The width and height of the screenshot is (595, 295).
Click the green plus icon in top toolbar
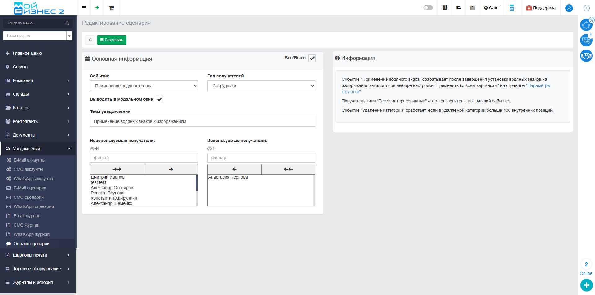pos(97,8)
